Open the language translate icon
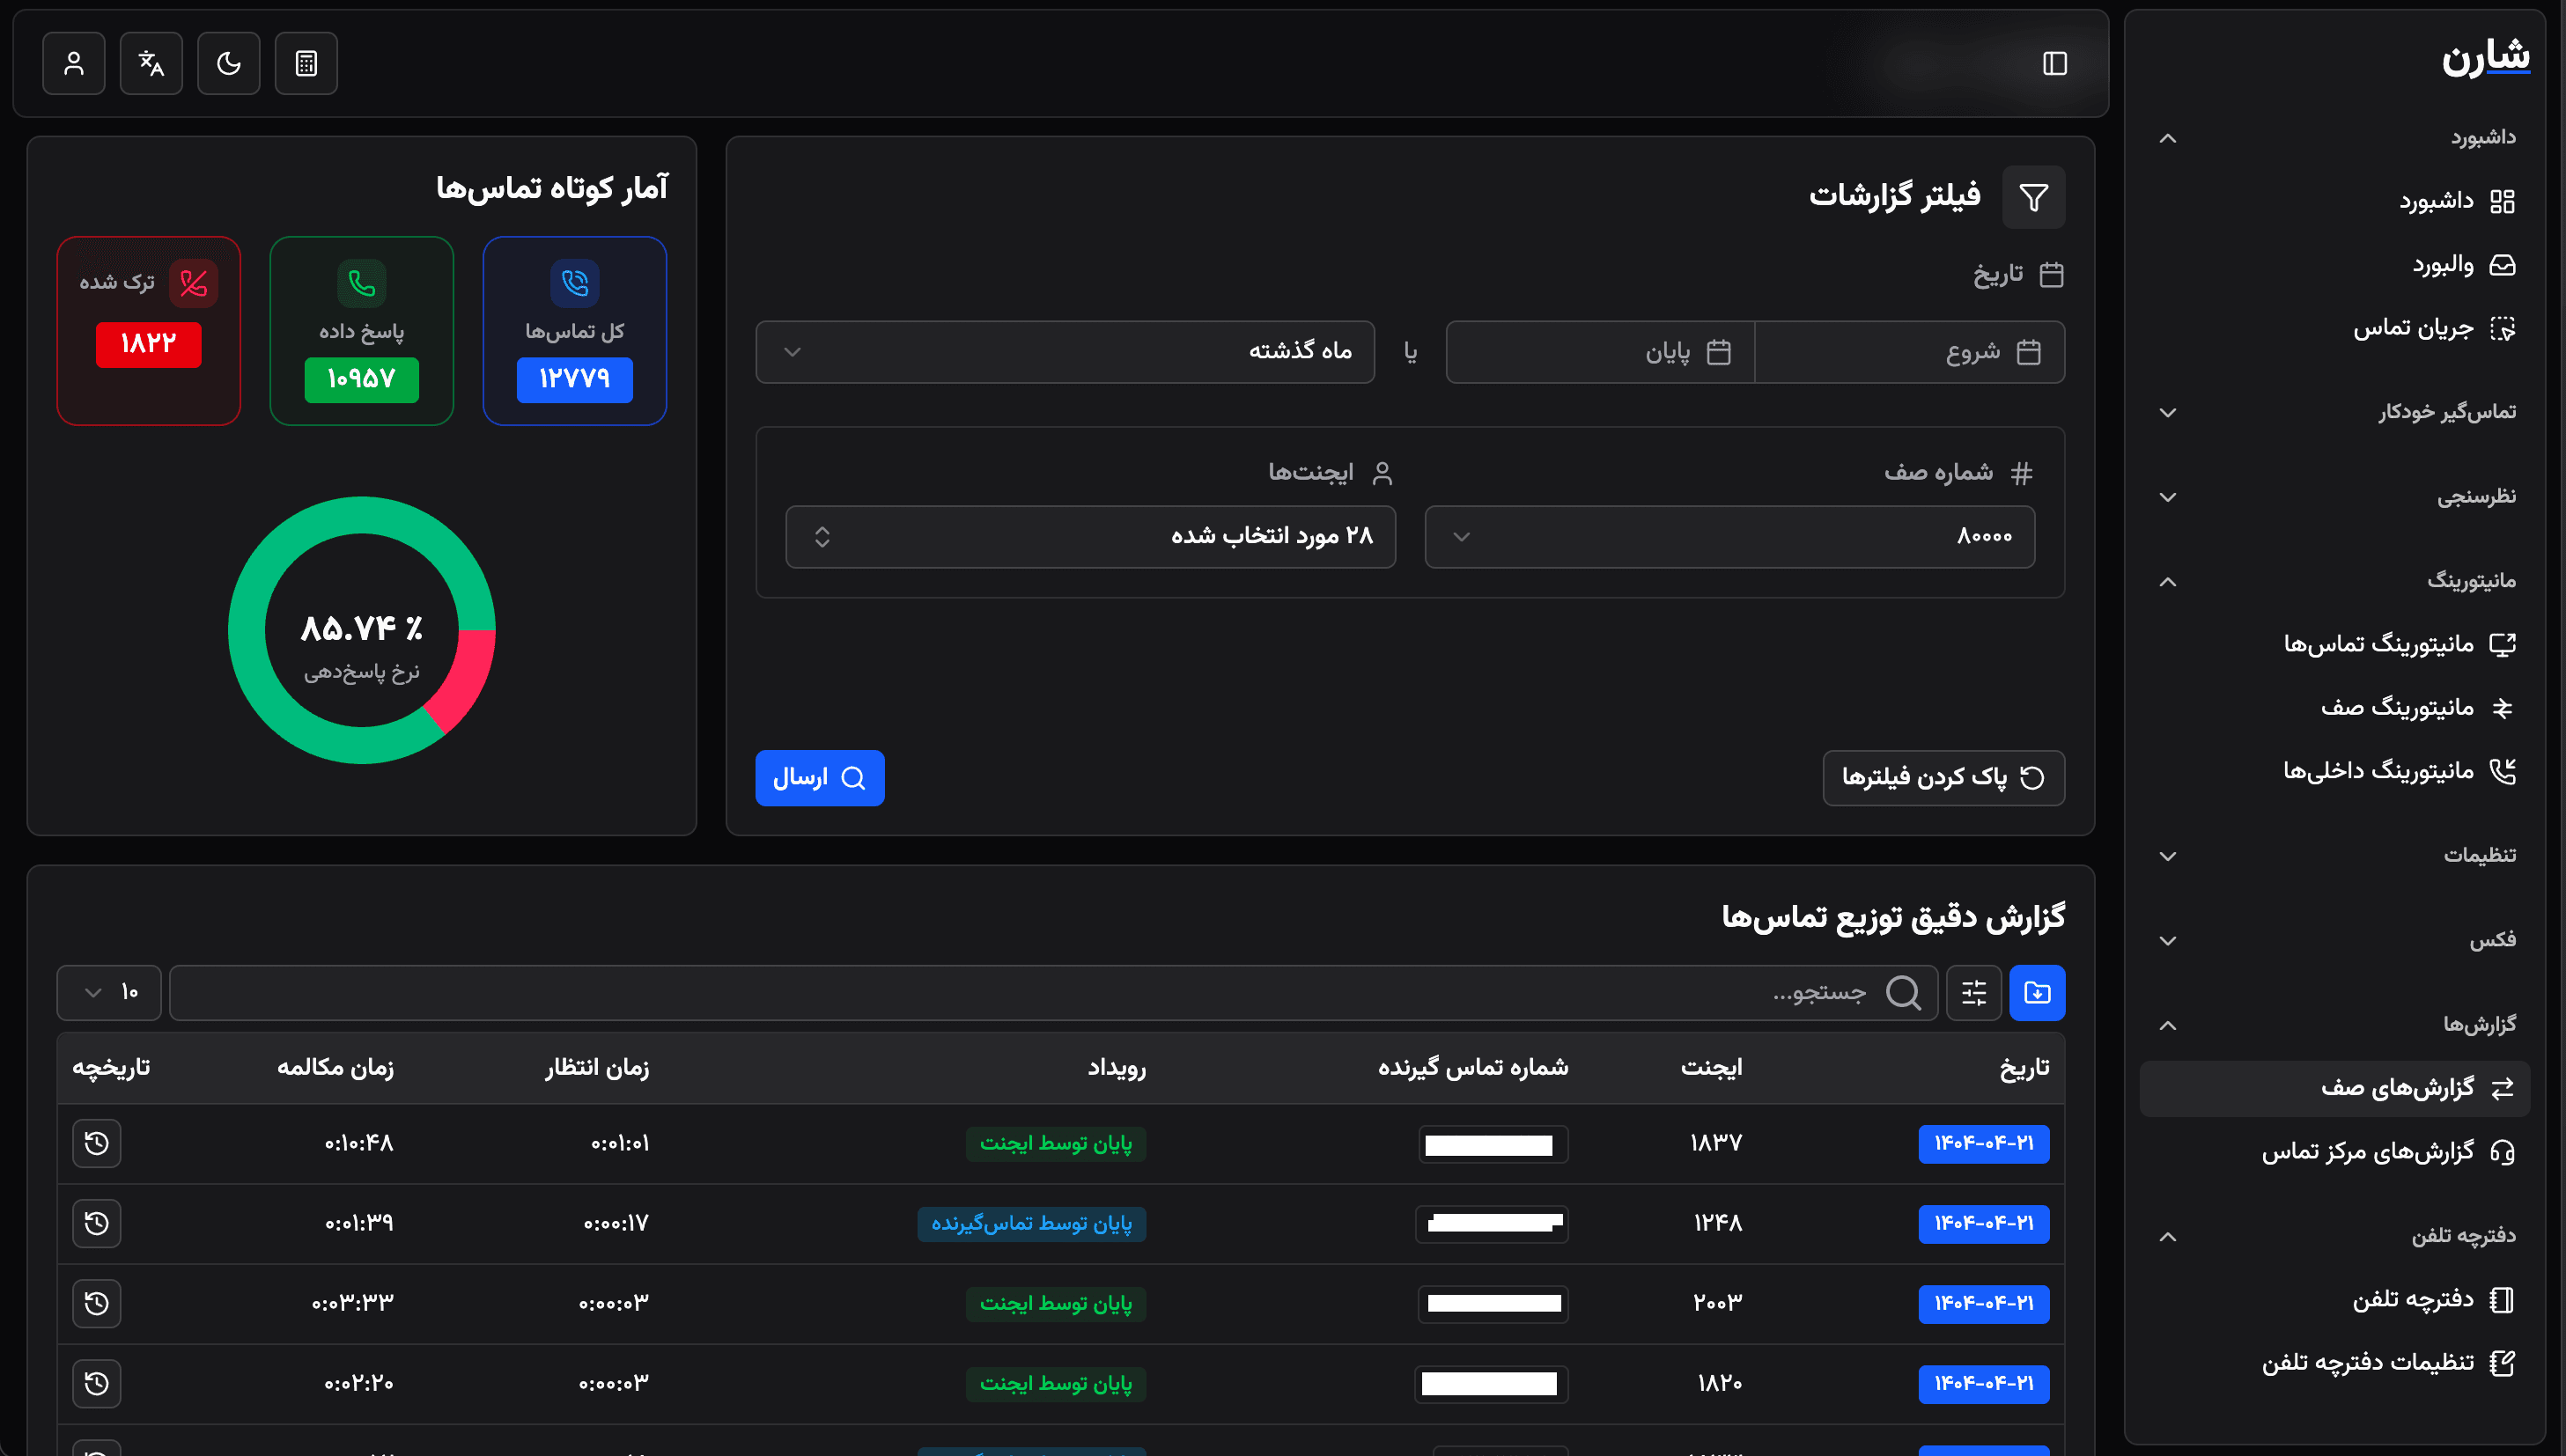Viewport: 2566px width, 1456px height. pyautogui.click(x=151, y=63)
